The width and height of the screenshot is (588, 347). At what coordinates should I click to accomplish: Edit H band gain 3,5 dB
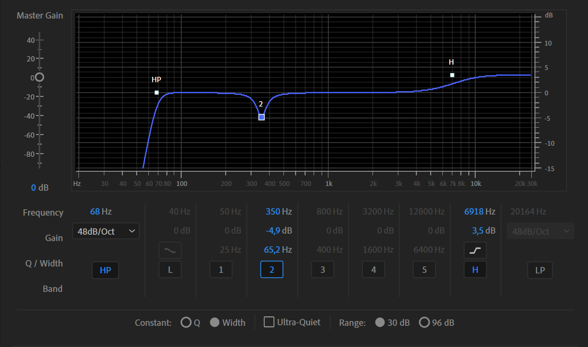point(484,230)
